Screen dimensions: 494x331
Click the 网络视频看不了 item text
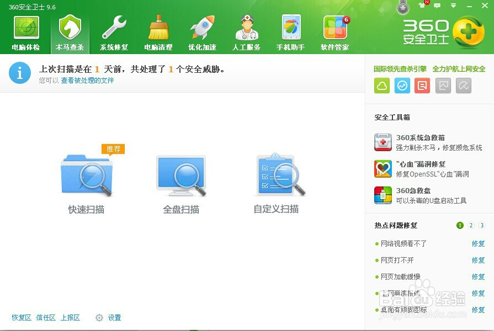point(403,243)
